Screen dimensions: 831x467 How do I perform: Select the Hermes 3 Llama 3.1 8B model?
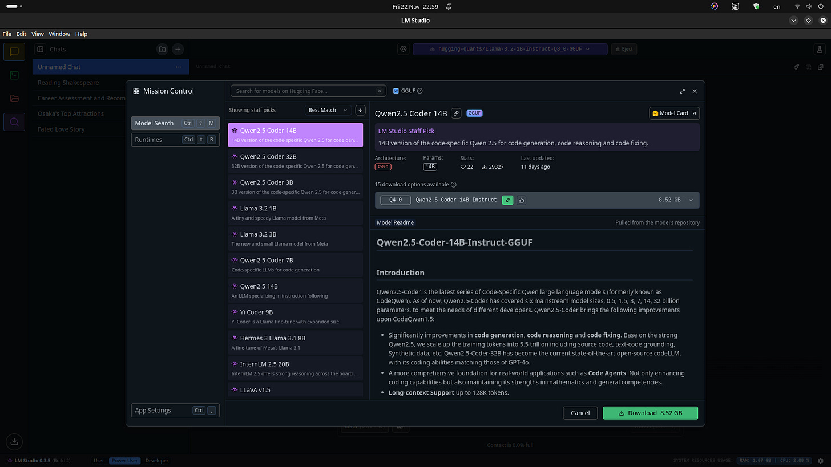click(x=295, y=343)
